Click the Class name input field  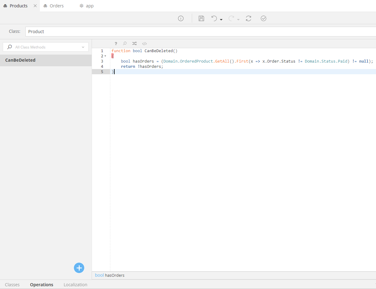[199, 32]
